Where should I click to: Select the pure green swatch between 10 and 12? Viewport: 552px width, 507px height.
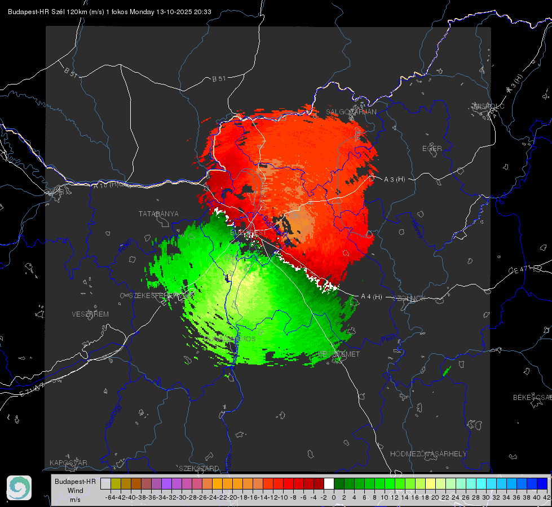coord(390,483)
